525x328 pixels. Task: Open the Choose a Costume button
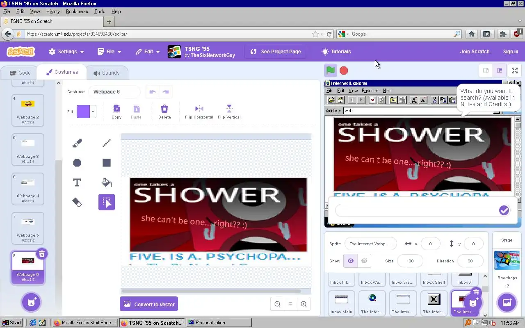pyautogui.click(x=31, y=303)
